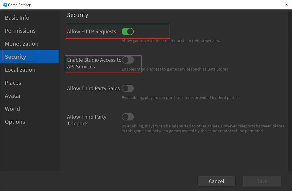
Task: Click the Cancel button
Action: (216, 181)
